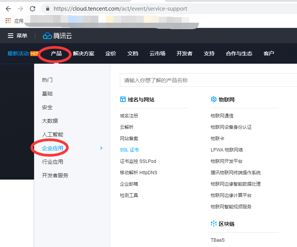
Task: Click the product name search field
Action: (208, 80)
